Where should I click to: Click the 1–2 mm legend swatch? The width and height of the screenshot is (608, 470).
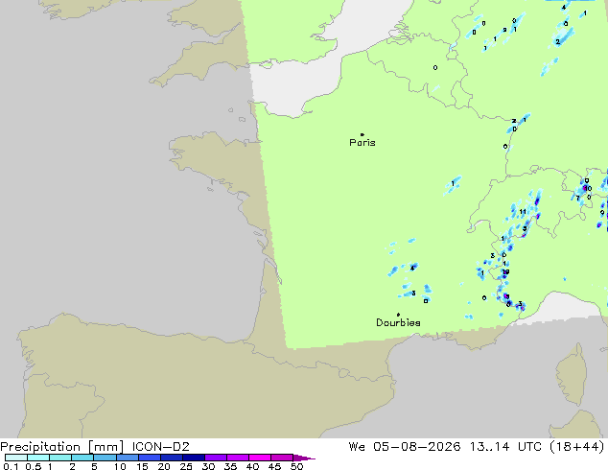[60, 458]
